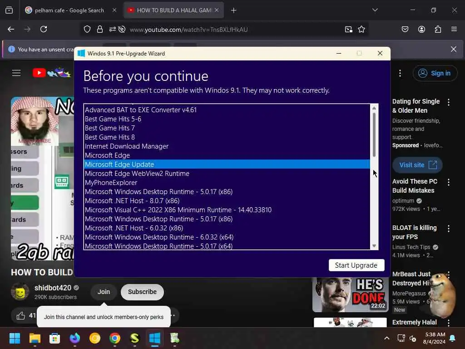
Task: Click the list scrollbar down arrow
Action: coord(374,246)
